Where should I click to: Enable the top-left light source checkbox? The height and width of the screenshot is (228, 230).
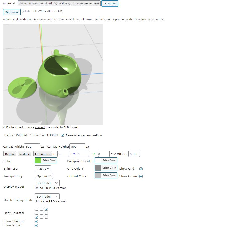pyautogui.click(x=37, y=209)
